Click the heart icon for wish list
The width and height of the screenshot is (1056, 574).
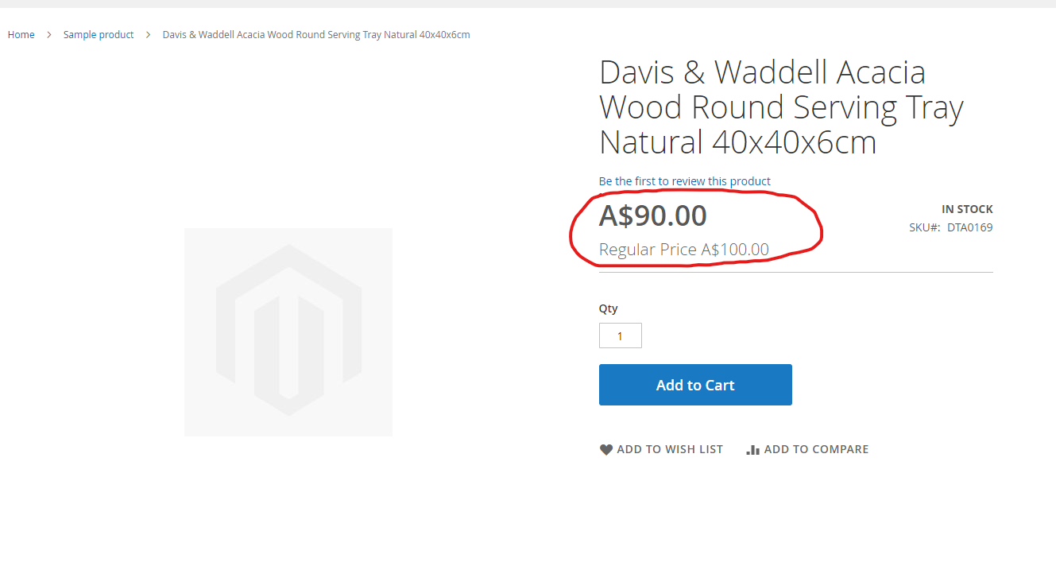click(x=606, y=450)
